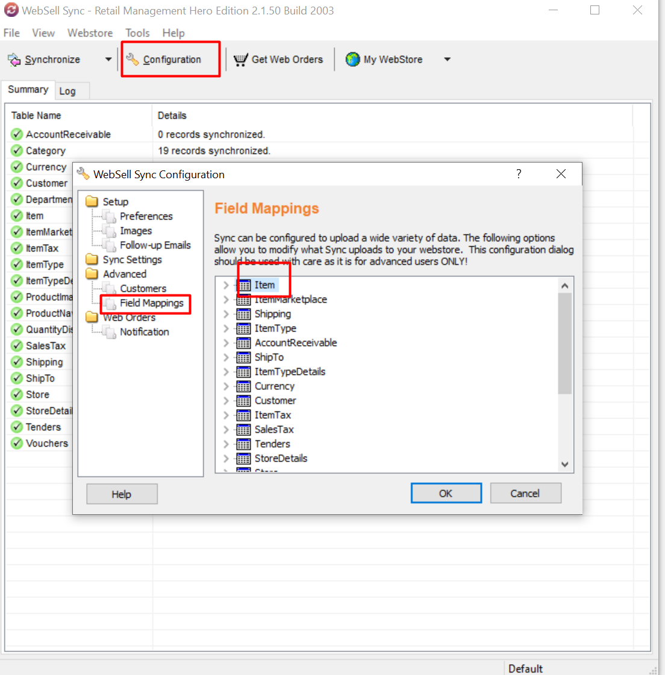Click the WebSell Sync app logo icon
Screen dimensions: 665x675
pos(11,10)
